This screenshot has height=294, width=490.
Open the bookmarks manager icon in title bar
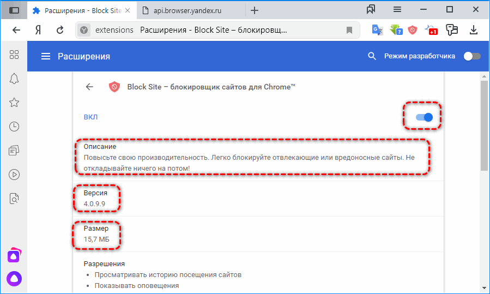click(371, 10)
